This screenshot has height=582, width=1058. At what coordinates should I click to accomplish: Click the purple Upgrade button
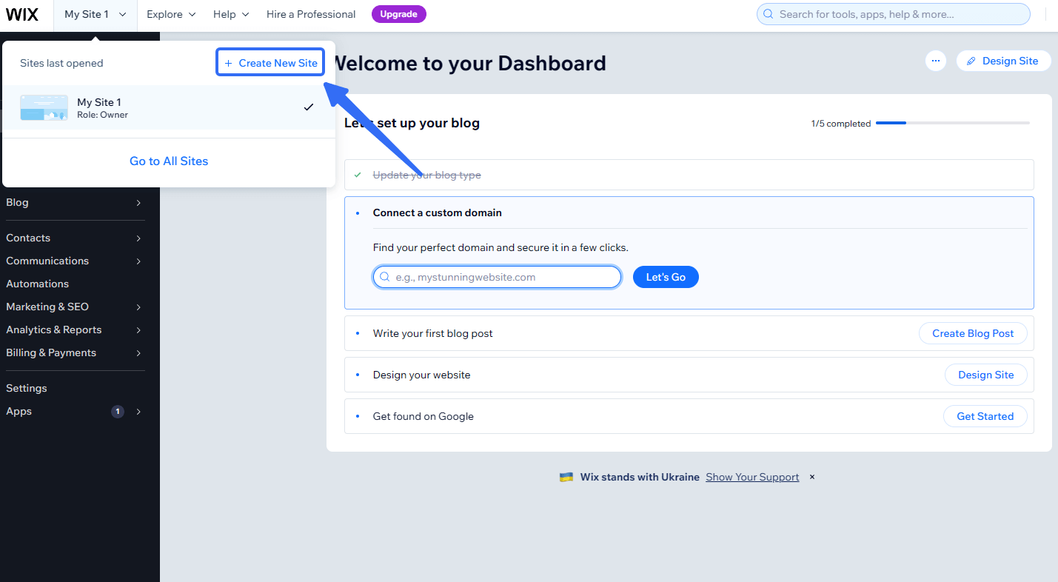pyautogui.click(x=398, y=14)
